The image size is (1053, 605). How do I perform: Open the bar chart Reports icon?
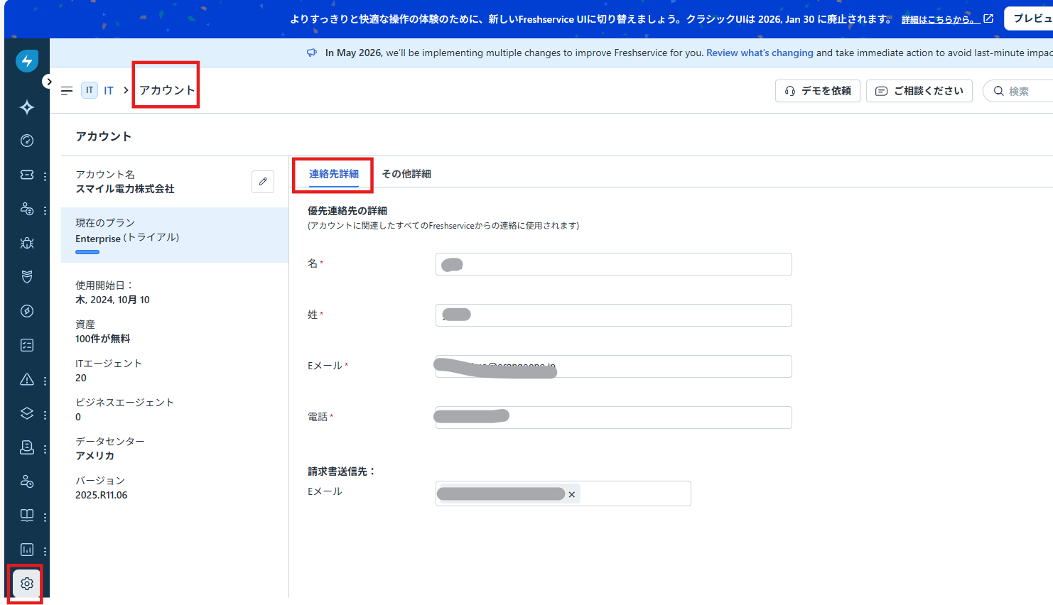[x=27, y=550]
